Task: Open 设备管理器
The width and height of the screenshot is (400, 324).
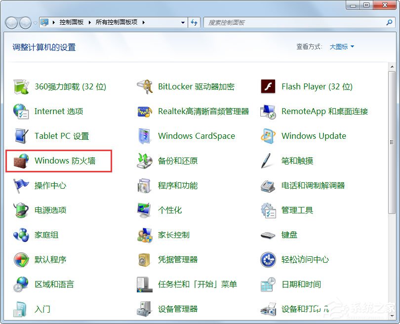Action: pyautogui.click(x=178, y=309)
